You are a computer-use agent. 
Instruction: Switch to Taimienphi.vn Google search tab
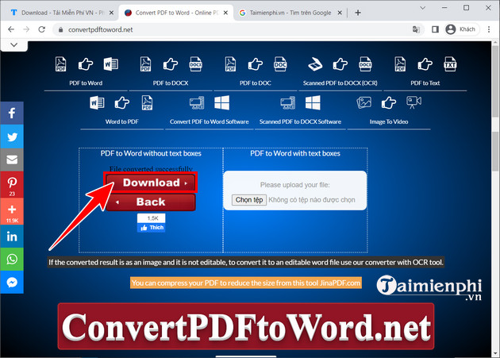290,13
